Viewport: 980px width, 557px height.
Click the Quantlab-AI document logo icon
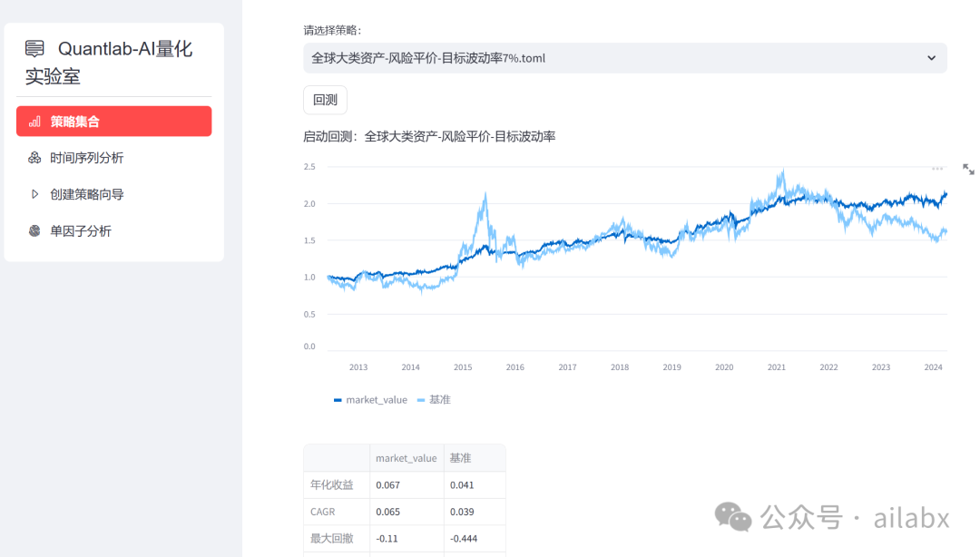click(x=34, y=49)
